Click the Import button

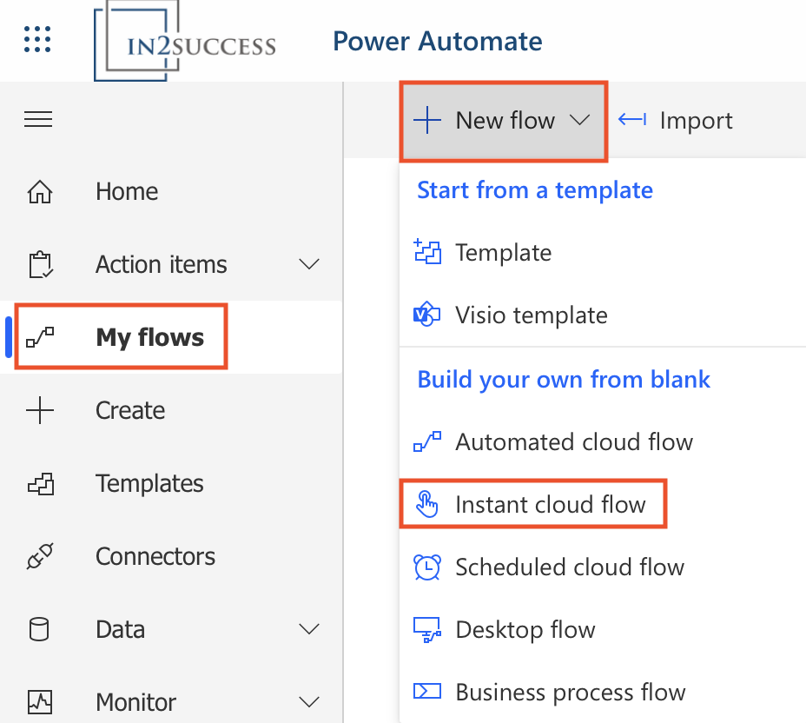676,121
